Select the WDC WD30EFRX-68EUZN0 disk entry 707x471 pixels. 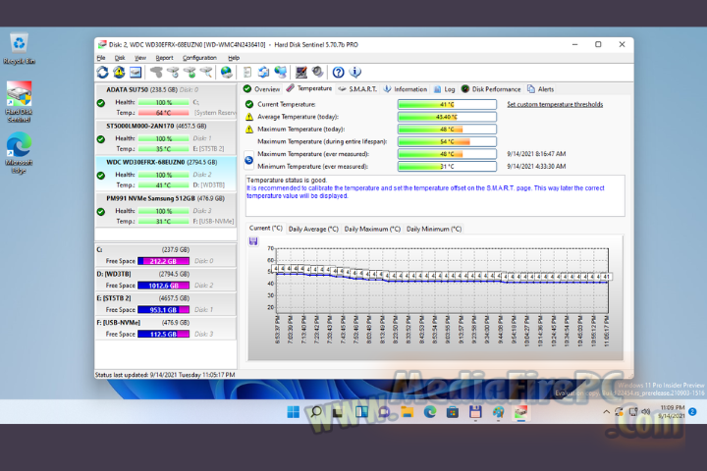(x=166, y=174)
